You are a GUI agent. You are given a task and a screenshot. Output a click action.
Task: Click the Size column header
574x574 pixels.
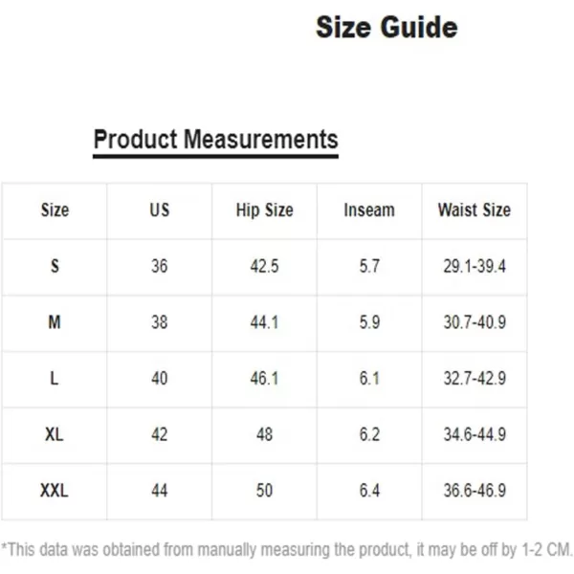click(x=55, y=210)
